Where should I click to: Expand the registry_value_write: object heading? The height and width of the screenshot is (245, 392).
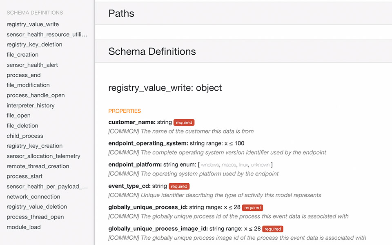point(165,88)
